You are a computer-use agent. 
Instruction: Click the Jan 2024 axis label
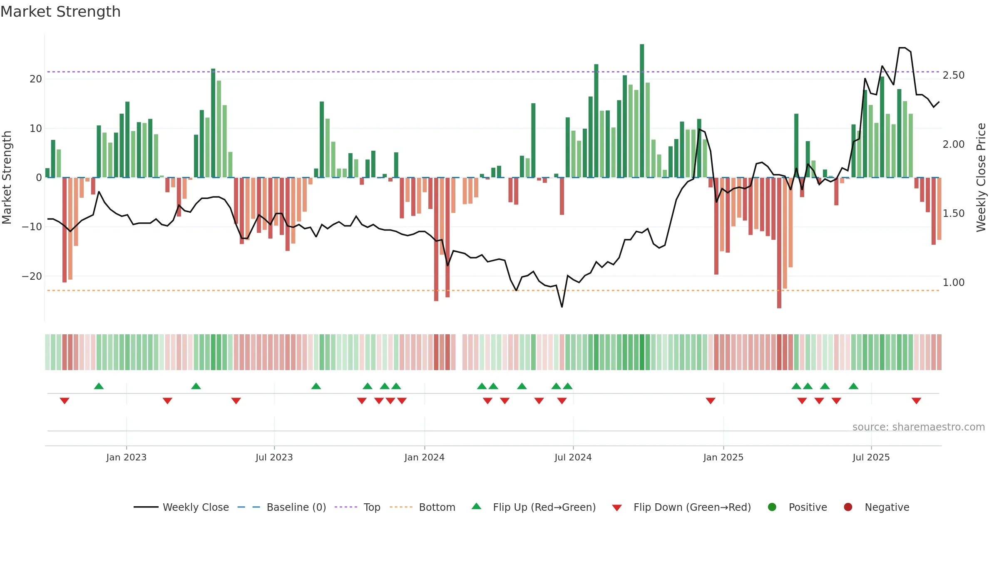click(x=425, y=457)
